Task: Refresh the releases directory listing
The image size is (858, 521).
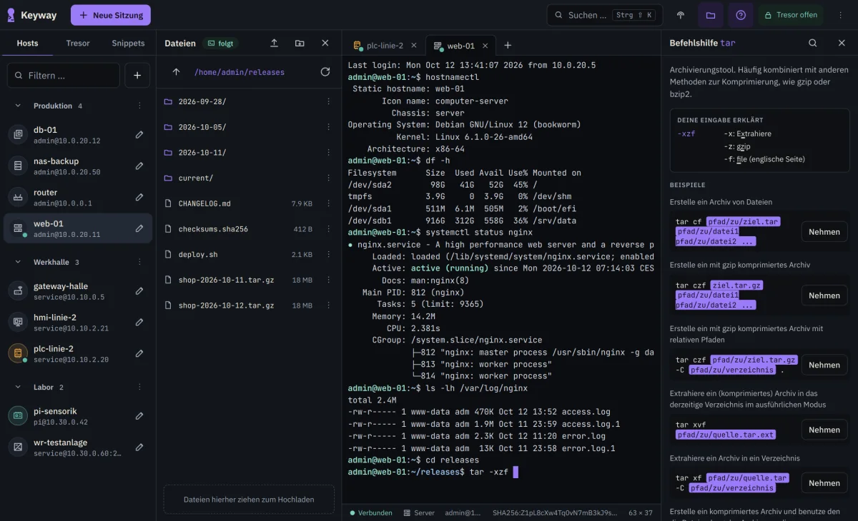Action: (x=325, y=72)
